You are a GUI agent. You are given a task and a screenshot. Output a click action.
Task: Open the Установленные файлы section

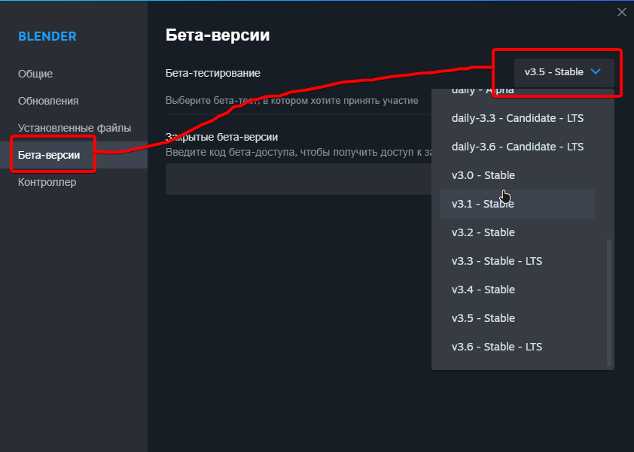point(75,128)
